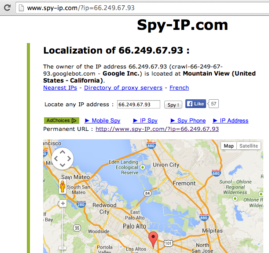Zoom in the map with plus button
This screenshot has height=253, width=269.
point(63,203)
